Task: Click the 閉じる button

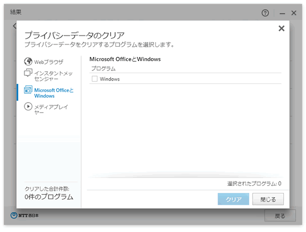Action: (268, 199)
